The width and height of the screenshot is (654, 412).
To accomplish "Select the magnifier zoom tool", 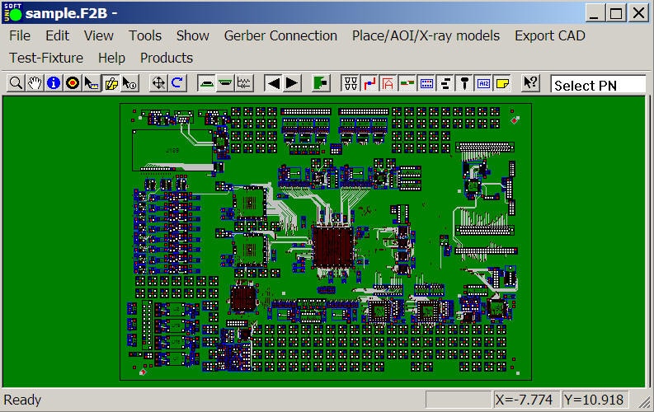I will coord(16,83).
